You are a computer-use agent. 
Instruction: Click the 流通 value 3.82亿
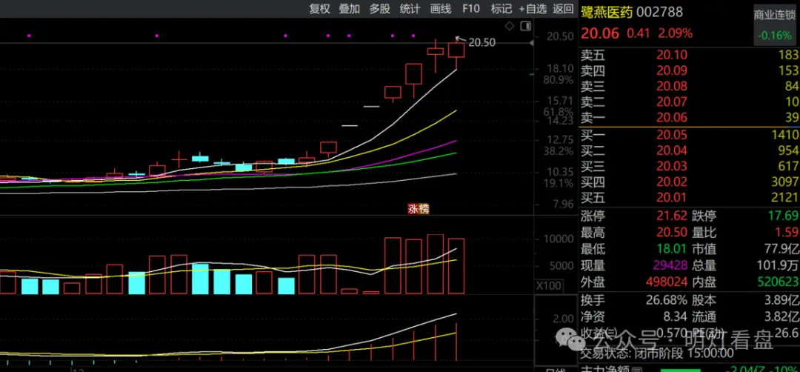point(781,316)
